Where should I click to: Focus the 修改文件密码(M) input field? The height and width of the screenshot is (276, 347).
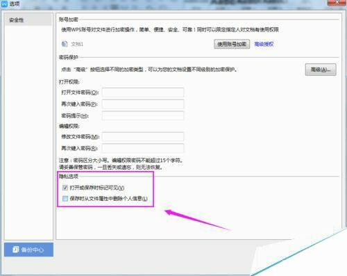[x=143, y=137]
